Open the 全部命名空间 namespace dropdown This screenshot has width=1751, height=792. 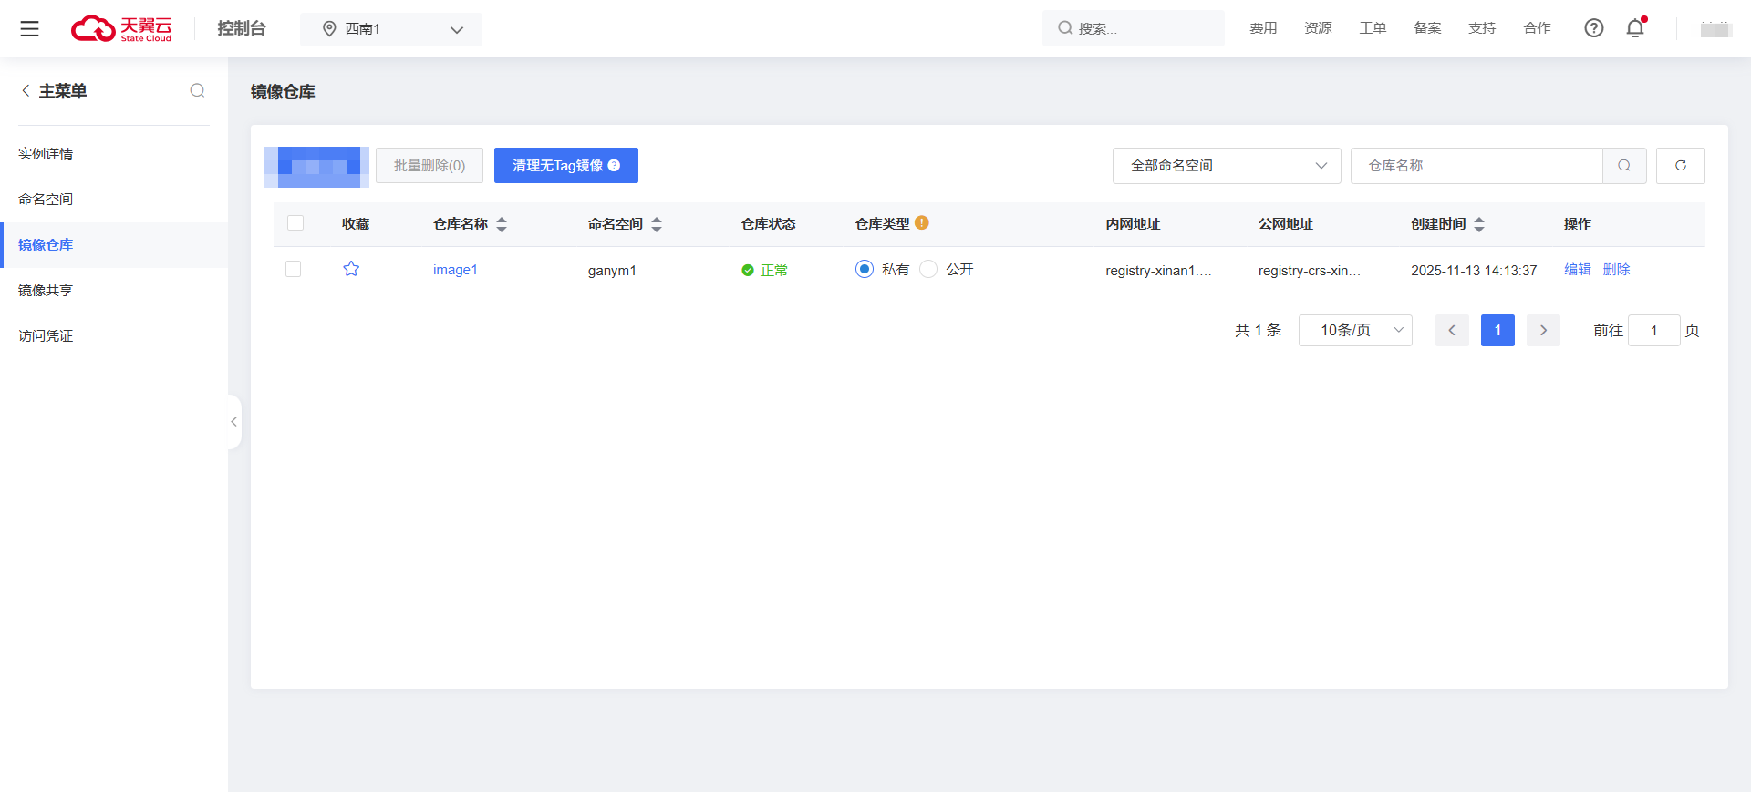pyautogui.click(x=1226, y=166)
